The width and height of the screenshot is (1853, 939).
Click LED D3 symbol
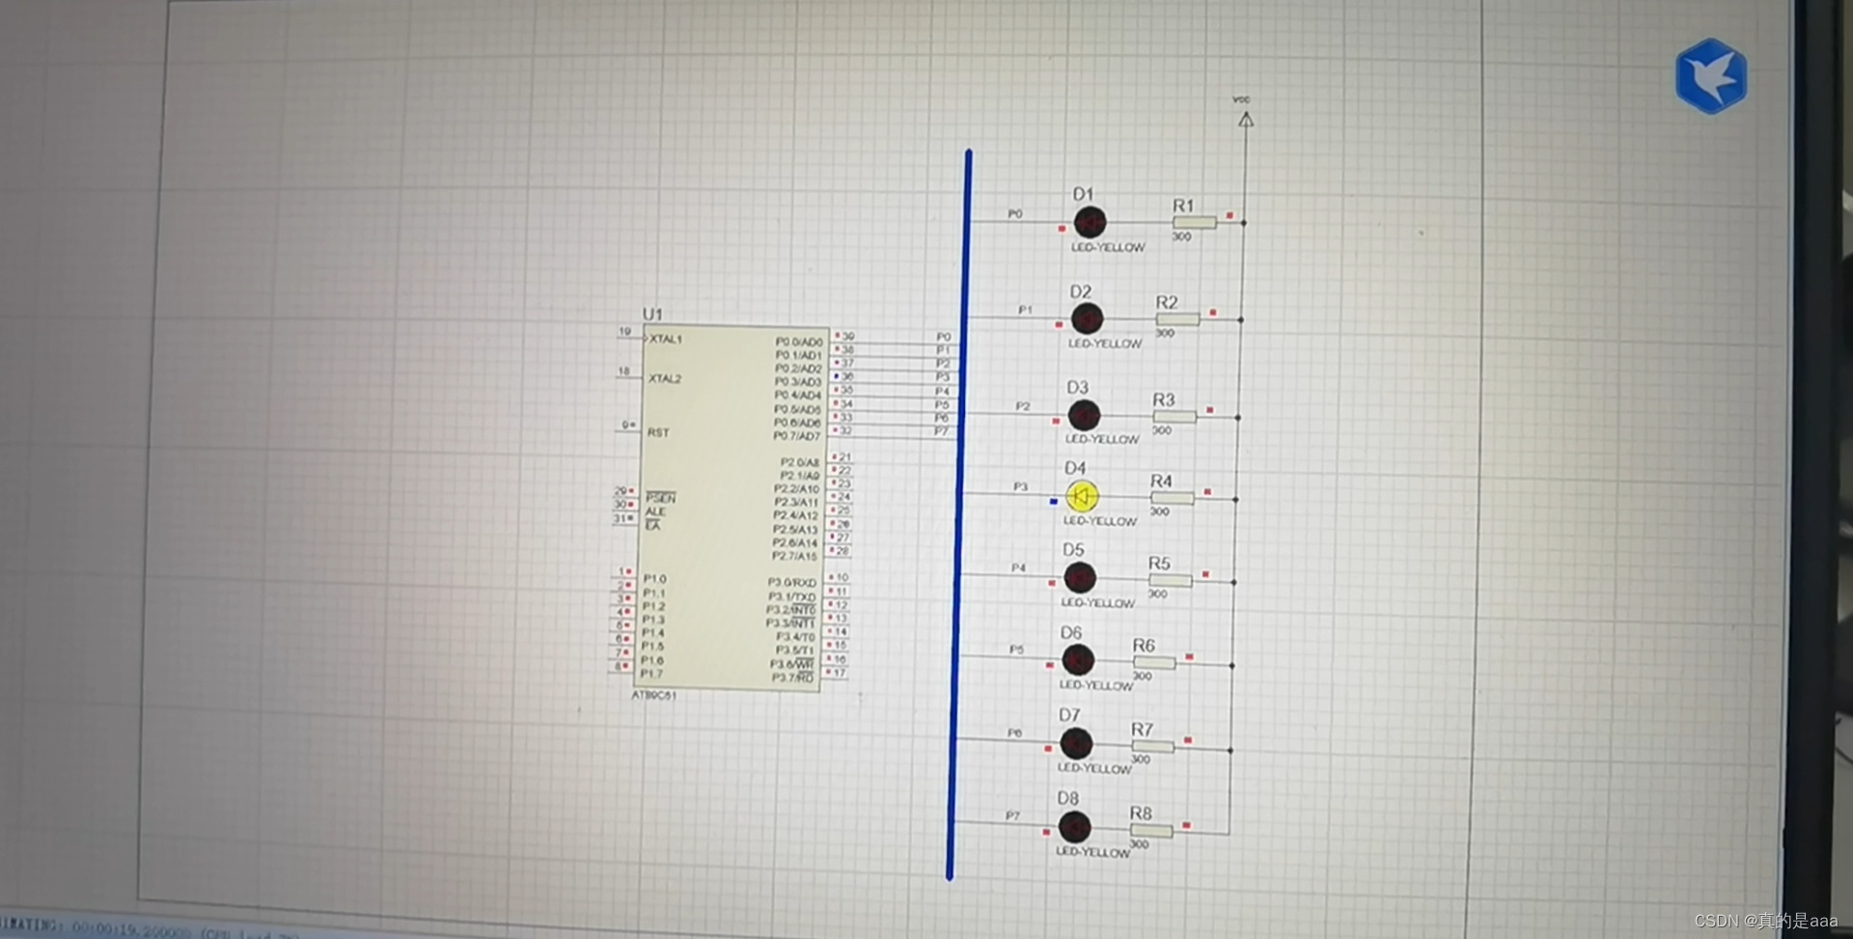pos(1084,415)
